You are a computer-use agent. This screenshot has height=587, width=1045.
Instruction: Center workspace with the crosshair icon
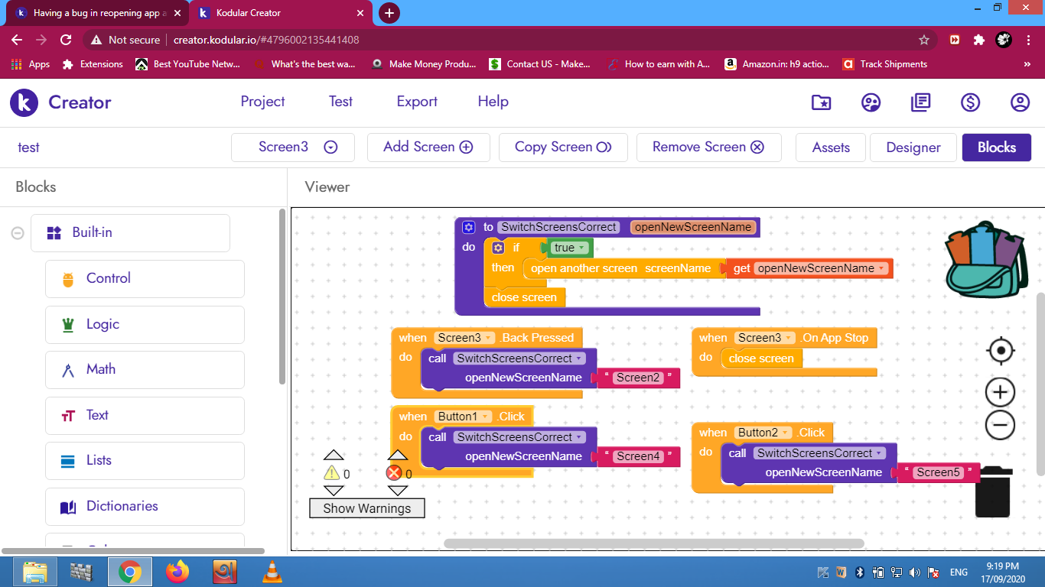[x=1000, y=351]
